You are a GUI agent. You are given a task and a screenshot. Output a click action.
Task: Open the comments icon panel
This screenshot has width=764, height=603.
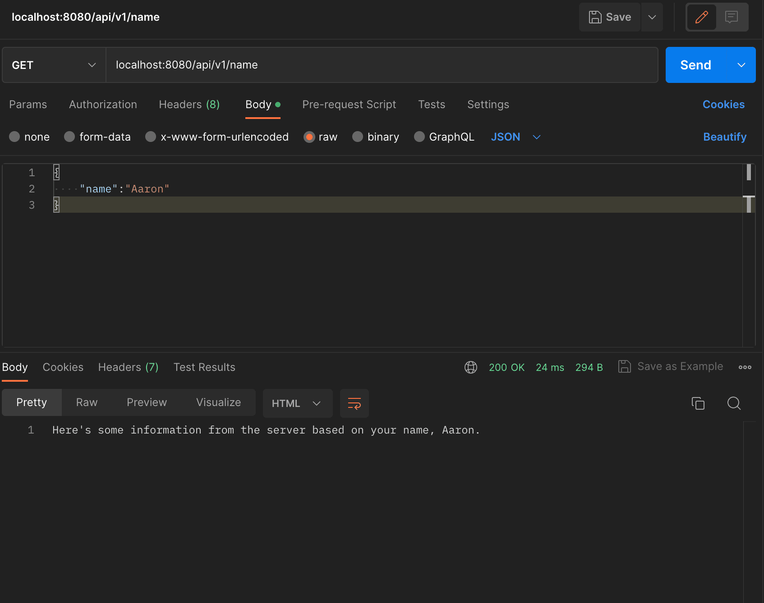tap(732, 17)
